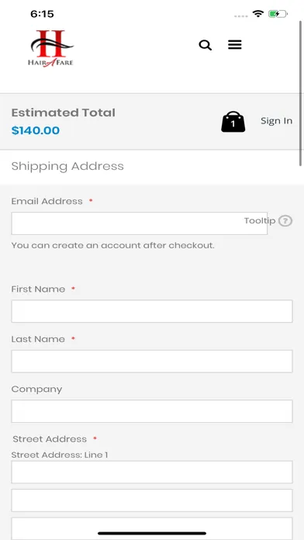This screenshot has height=540, width=304.
Task: Focus the Company field
Action: [152, 411]
